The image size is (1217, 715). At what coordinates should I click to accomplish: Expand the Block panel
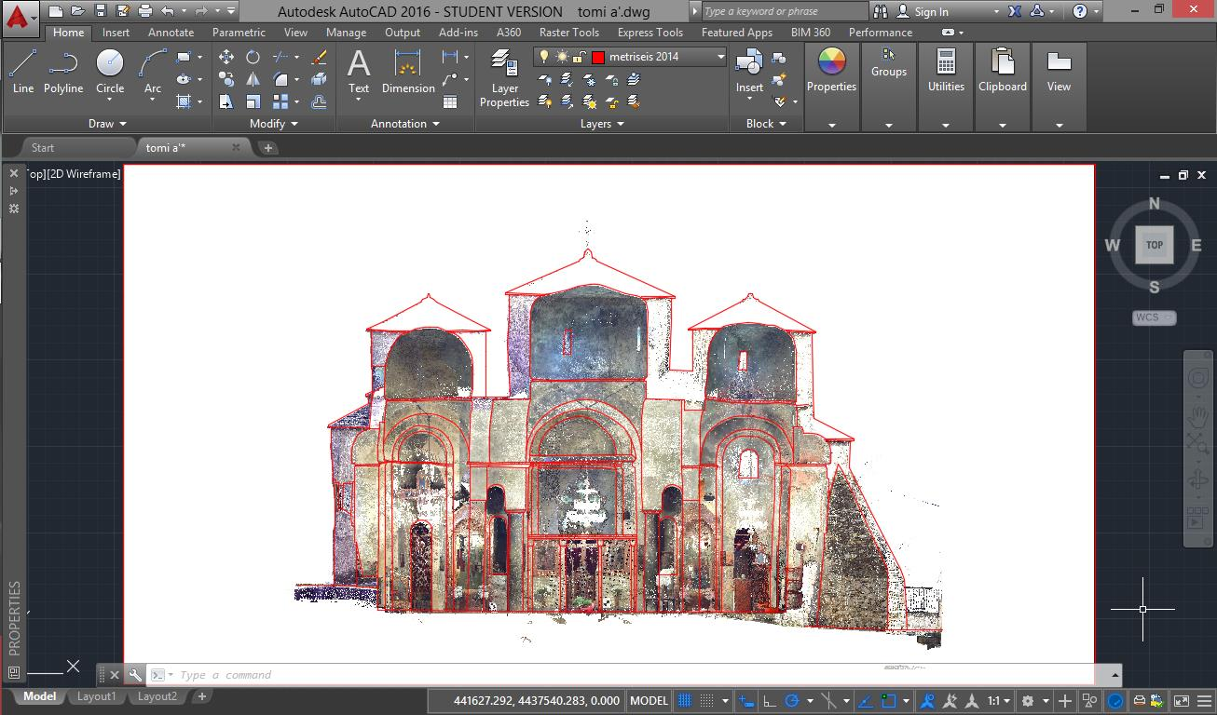[766, 123]
